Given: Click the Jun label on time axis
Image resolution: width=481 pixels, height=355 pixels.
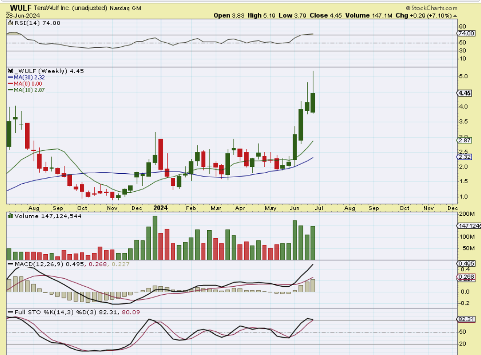Looking at the screenshot, I should click(x=295, y=208).
